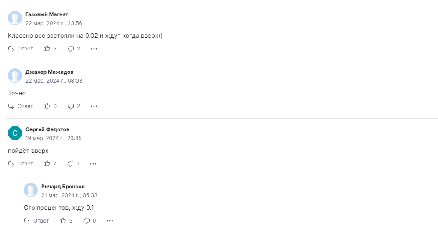
Task: Dislike Ричард Бренсон's reply
Action: point(87,221)
